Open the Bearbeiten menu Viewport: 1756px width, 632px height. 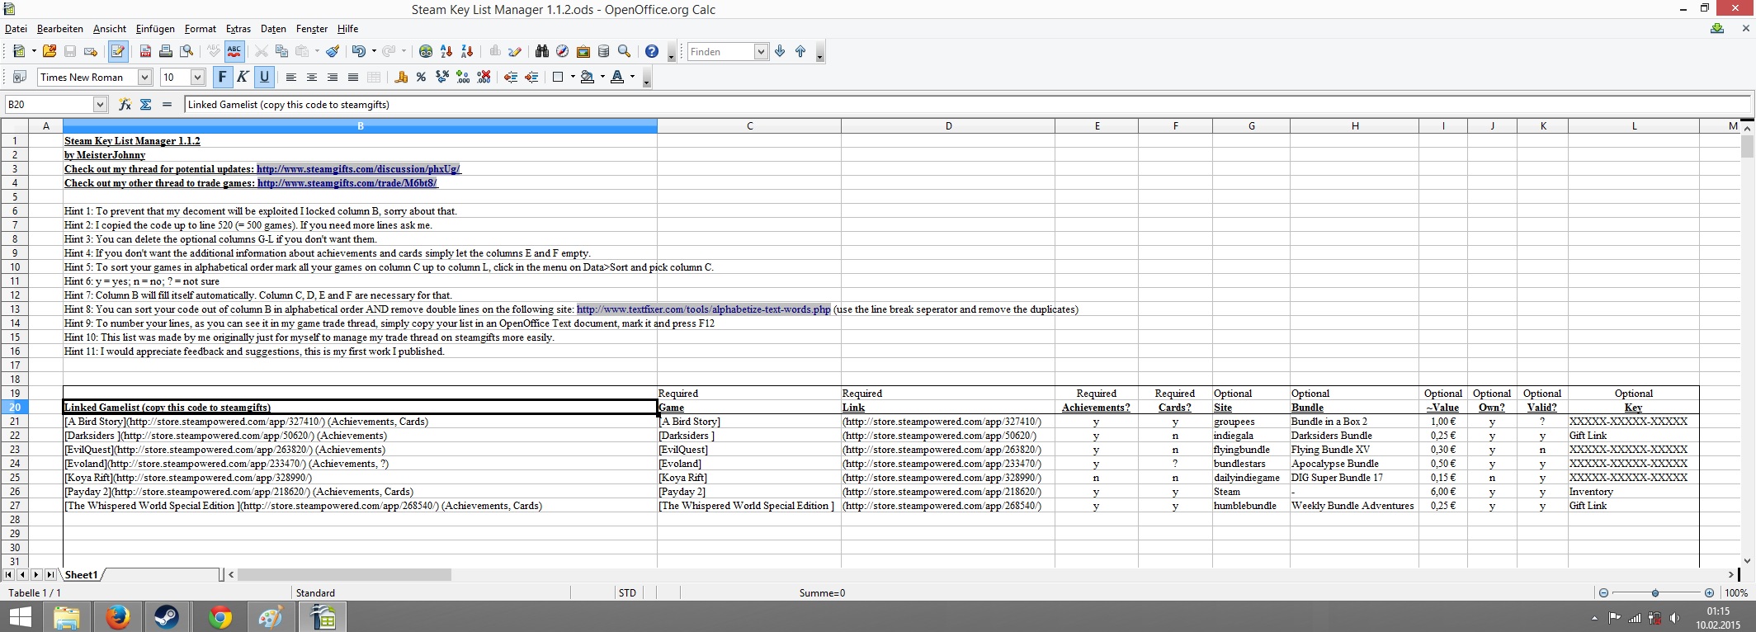(x=60, y=29)
